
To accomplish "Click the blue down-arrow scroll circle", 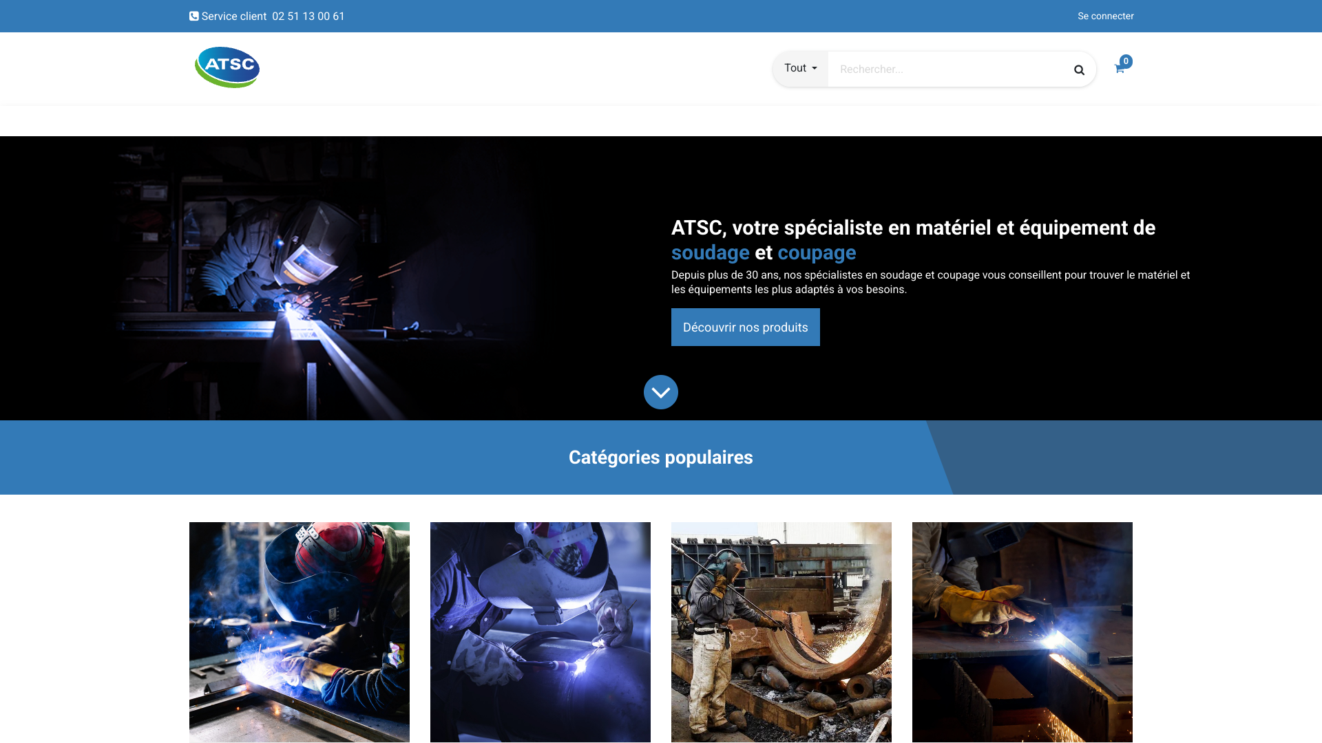I will (x=661, y=392).
